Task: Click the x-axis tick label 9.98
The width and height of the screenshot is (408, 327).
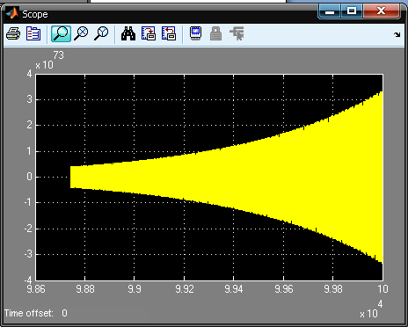Action: (x=333, y=289)
